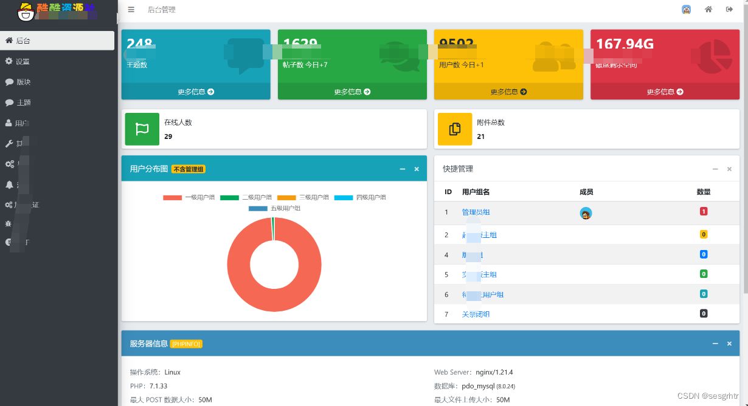This screenshot has width=748, height=406.
Task: Click the attachment total value 21
Action: [480, 137]
